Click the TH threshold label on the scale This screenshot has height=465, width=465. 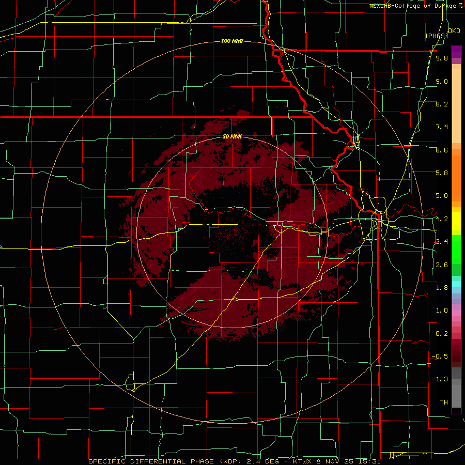tap(444, 402)
